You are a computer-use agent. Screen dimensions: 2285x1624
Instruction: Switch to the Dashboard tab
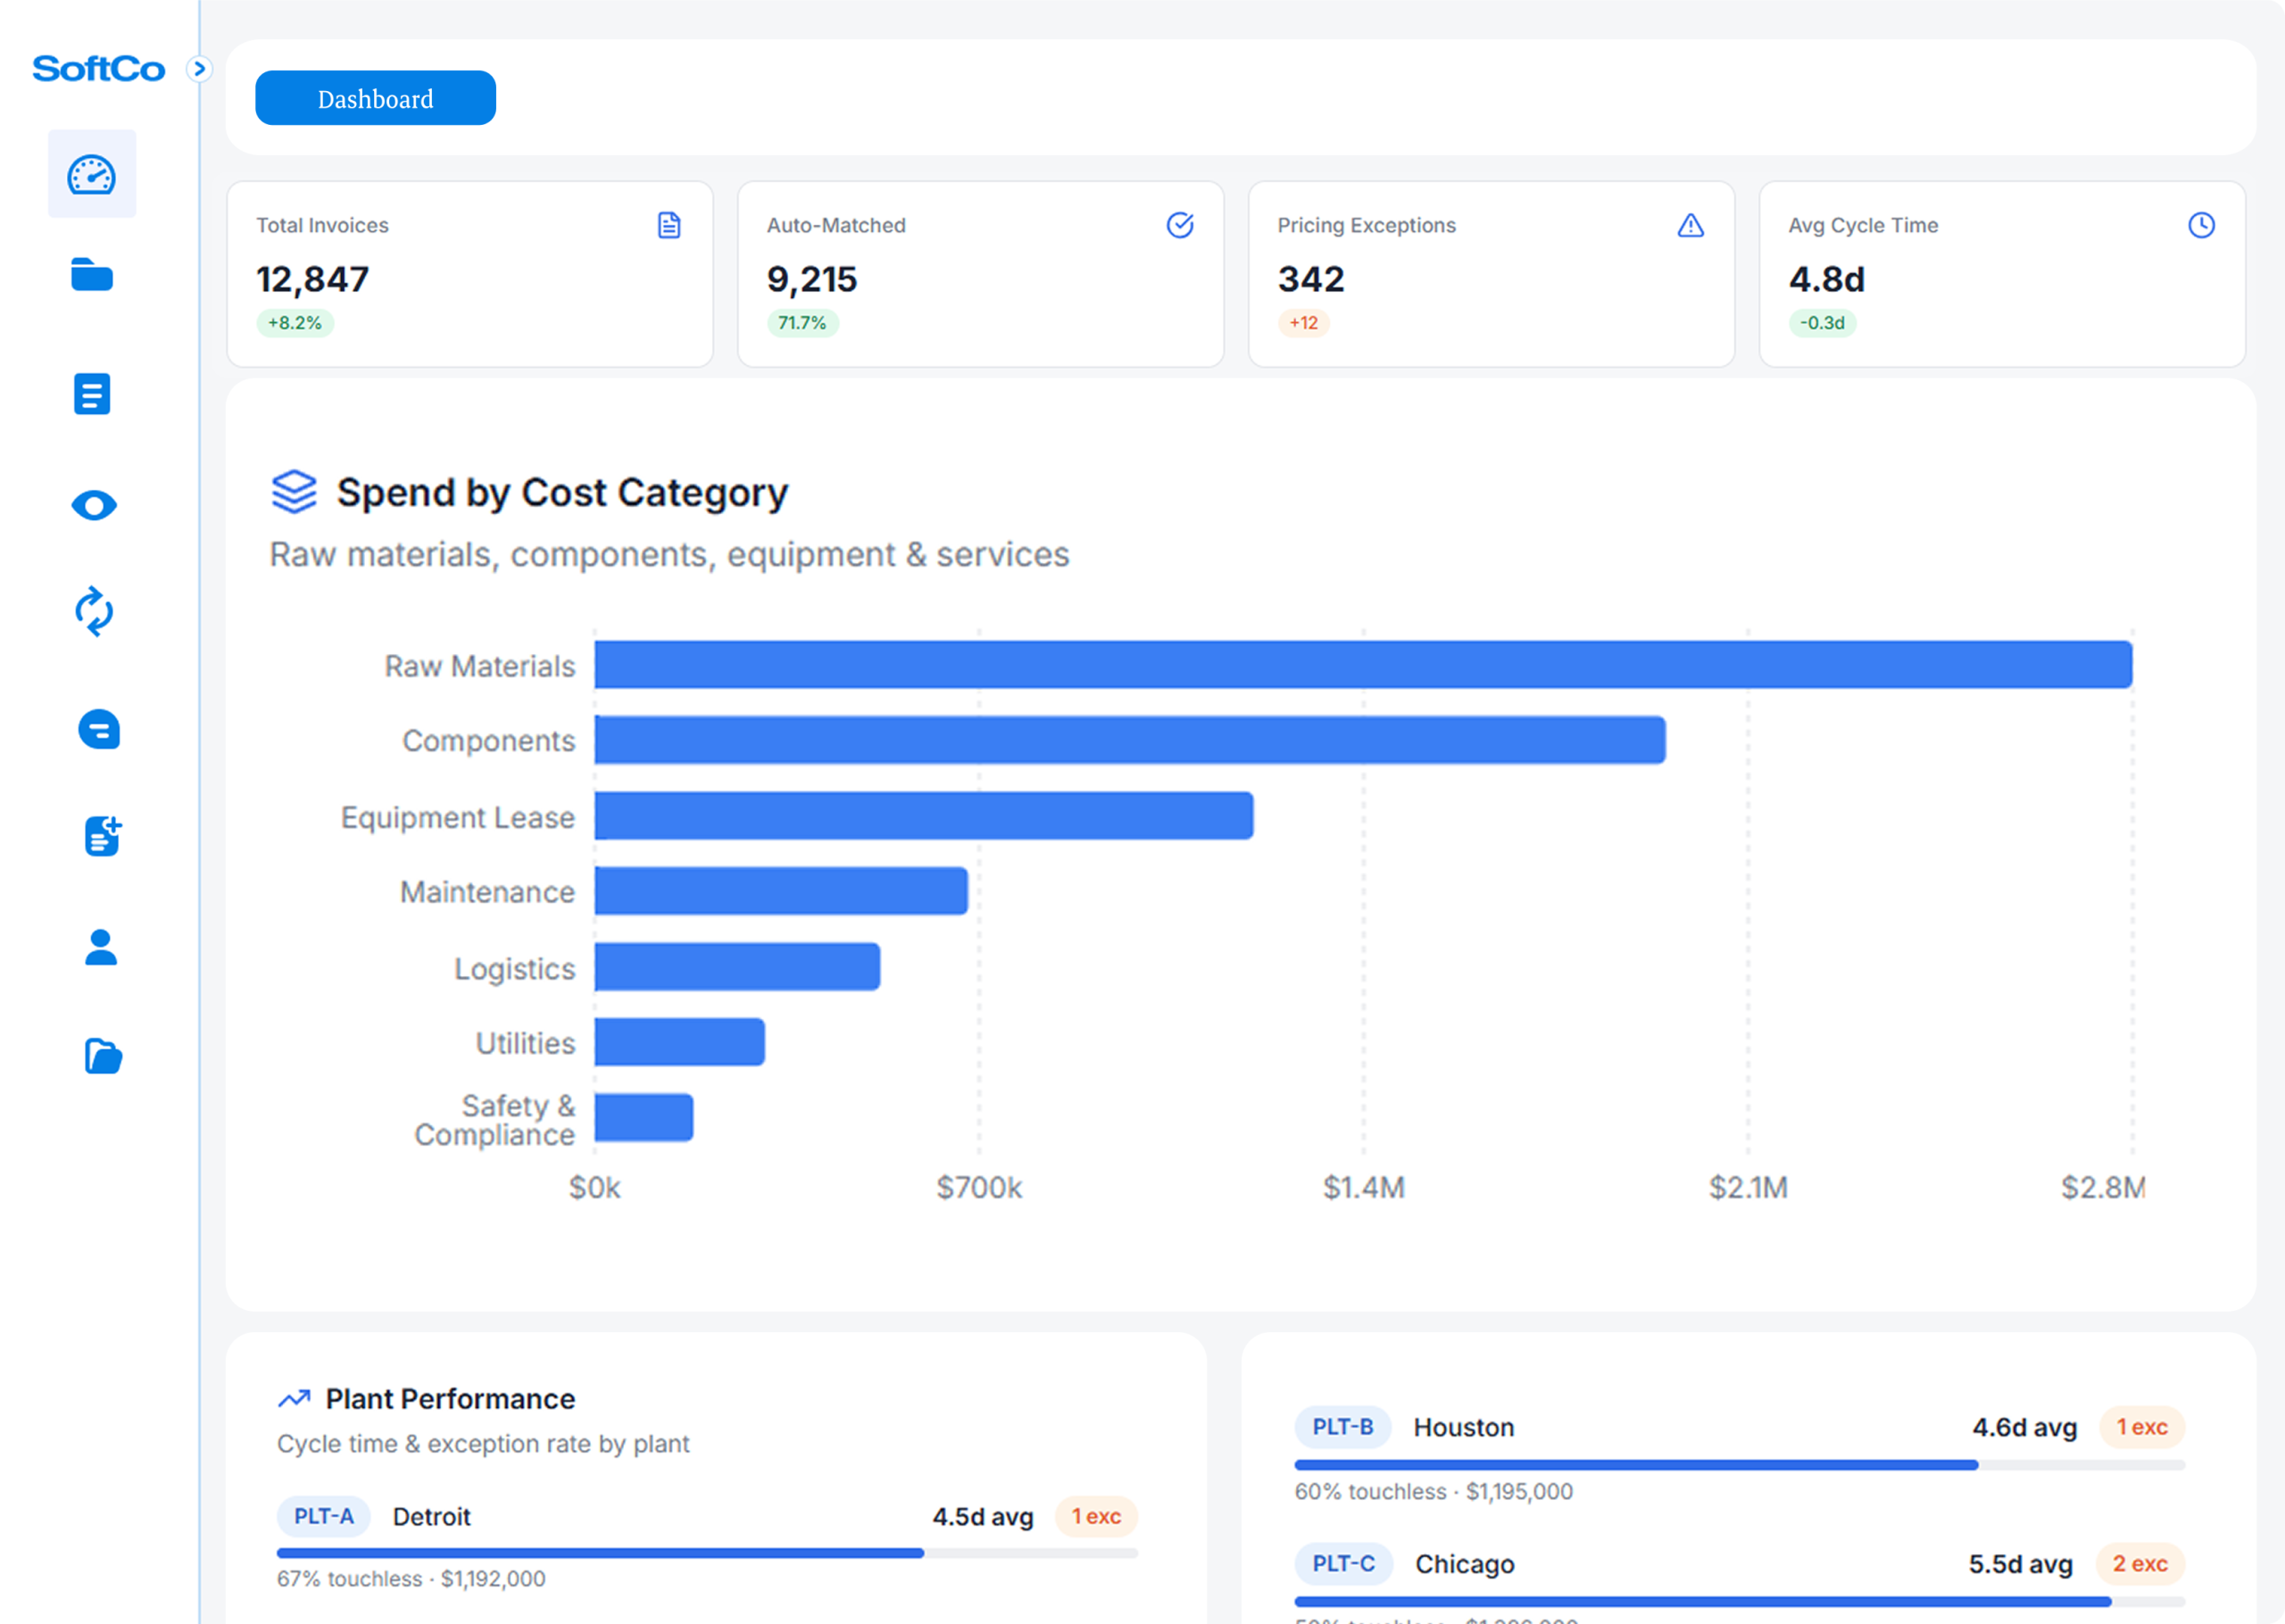click(375, 97)
